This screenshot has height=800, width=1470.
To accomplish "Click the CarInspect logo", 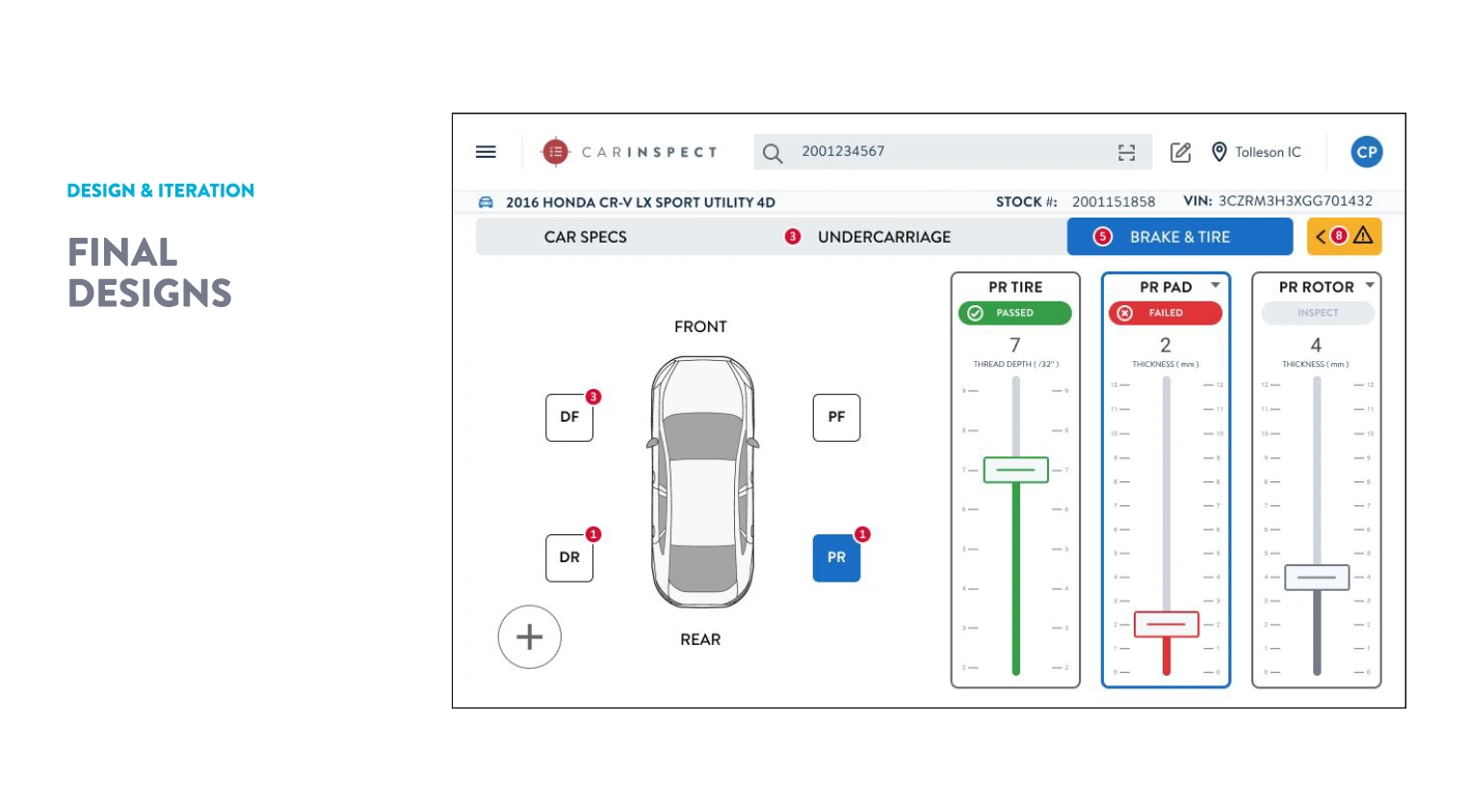I will click(629, 152).
